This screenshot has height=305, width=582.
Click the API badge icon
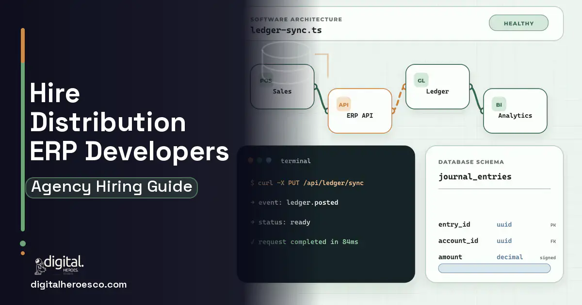[343, 105]
